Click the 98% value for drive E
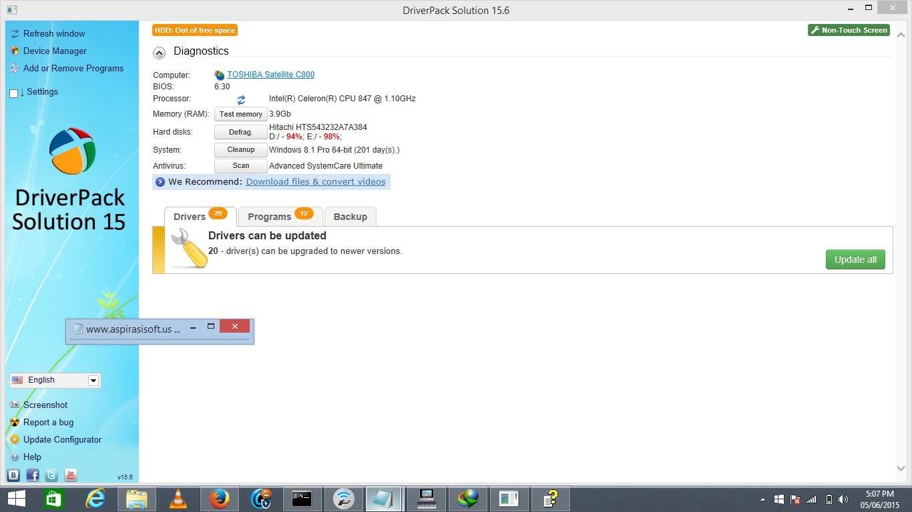This screenshot has height=512, width=912. [331, 137]
